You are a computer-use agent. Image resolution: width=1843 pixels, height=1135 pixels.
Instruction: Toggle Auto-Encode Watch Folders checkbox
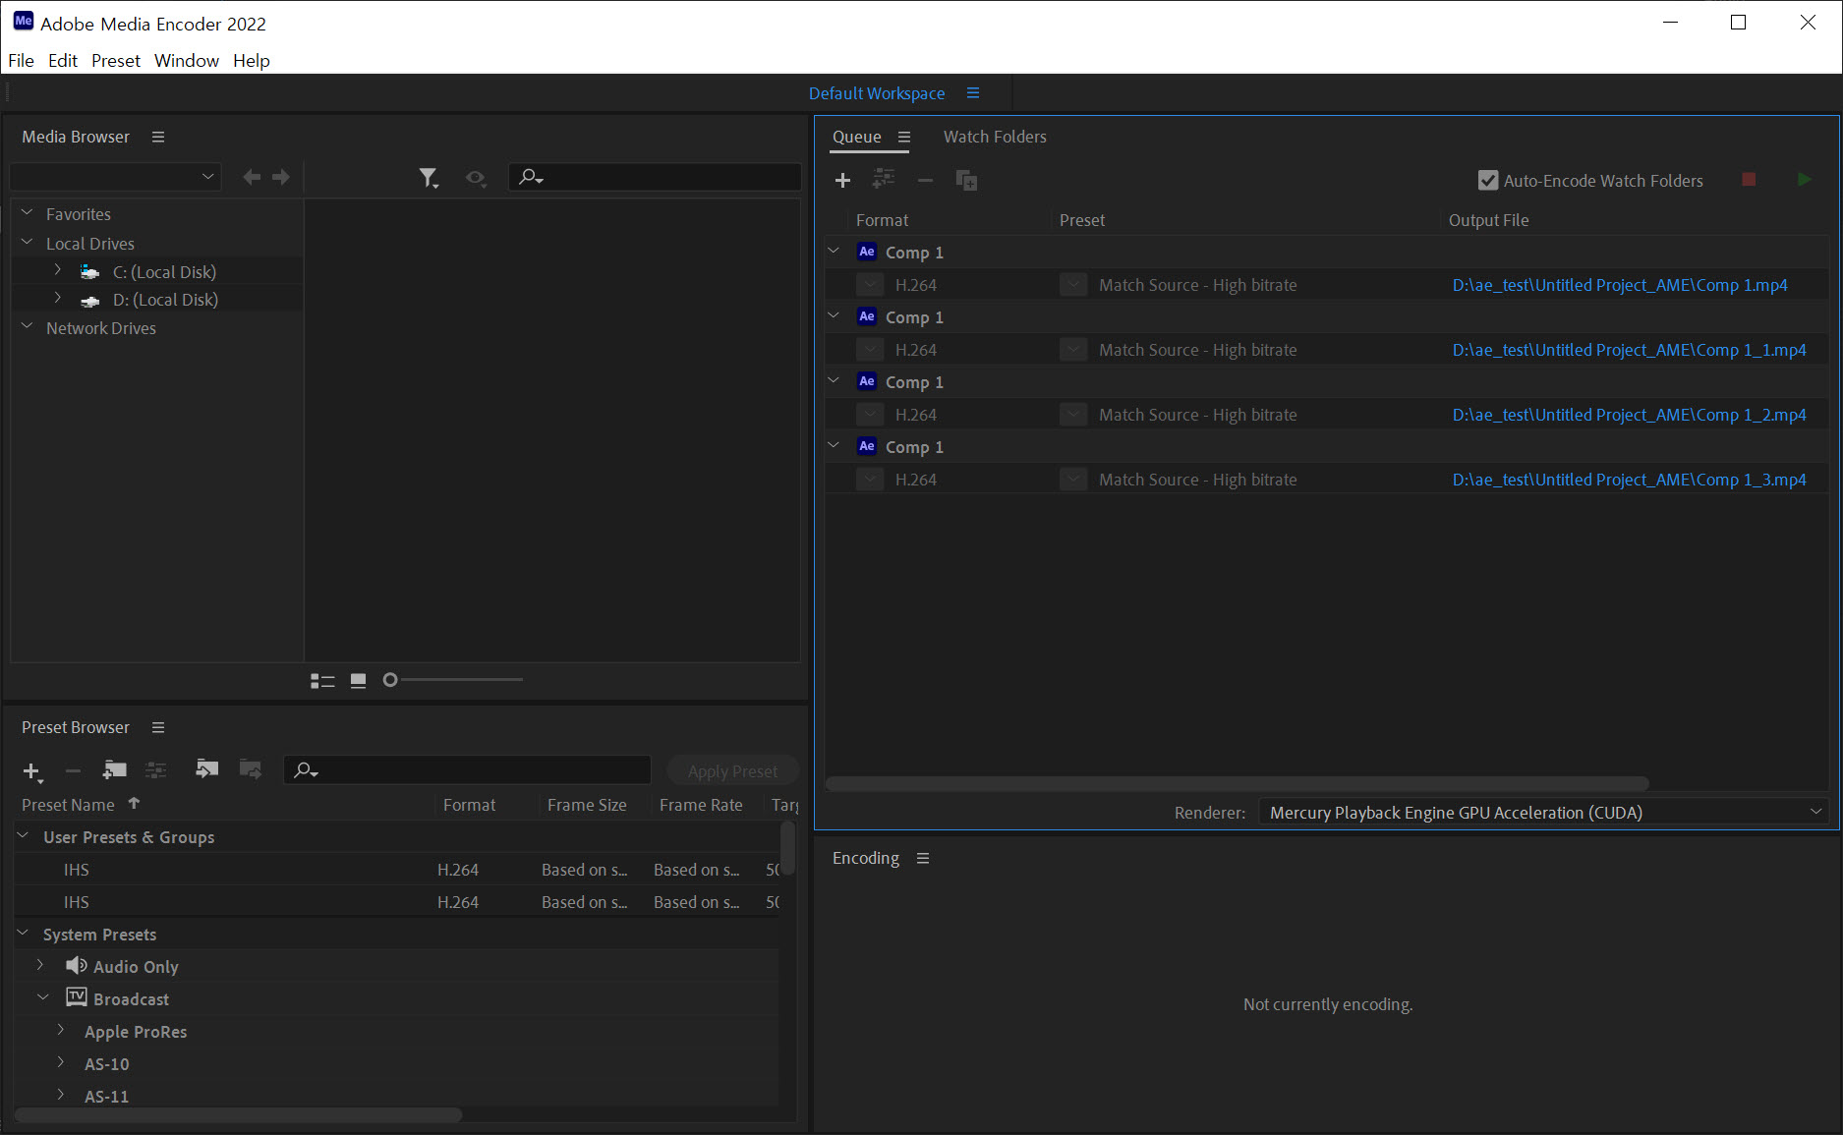point(1488,181)
